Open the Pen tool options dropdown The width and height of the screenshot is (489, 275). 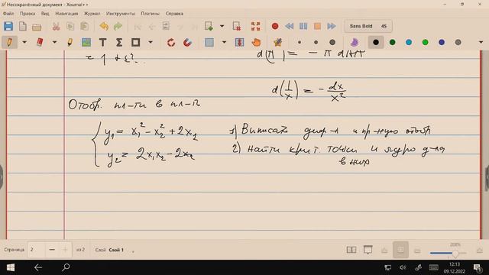pyautogui.click(x=24, y=43)
